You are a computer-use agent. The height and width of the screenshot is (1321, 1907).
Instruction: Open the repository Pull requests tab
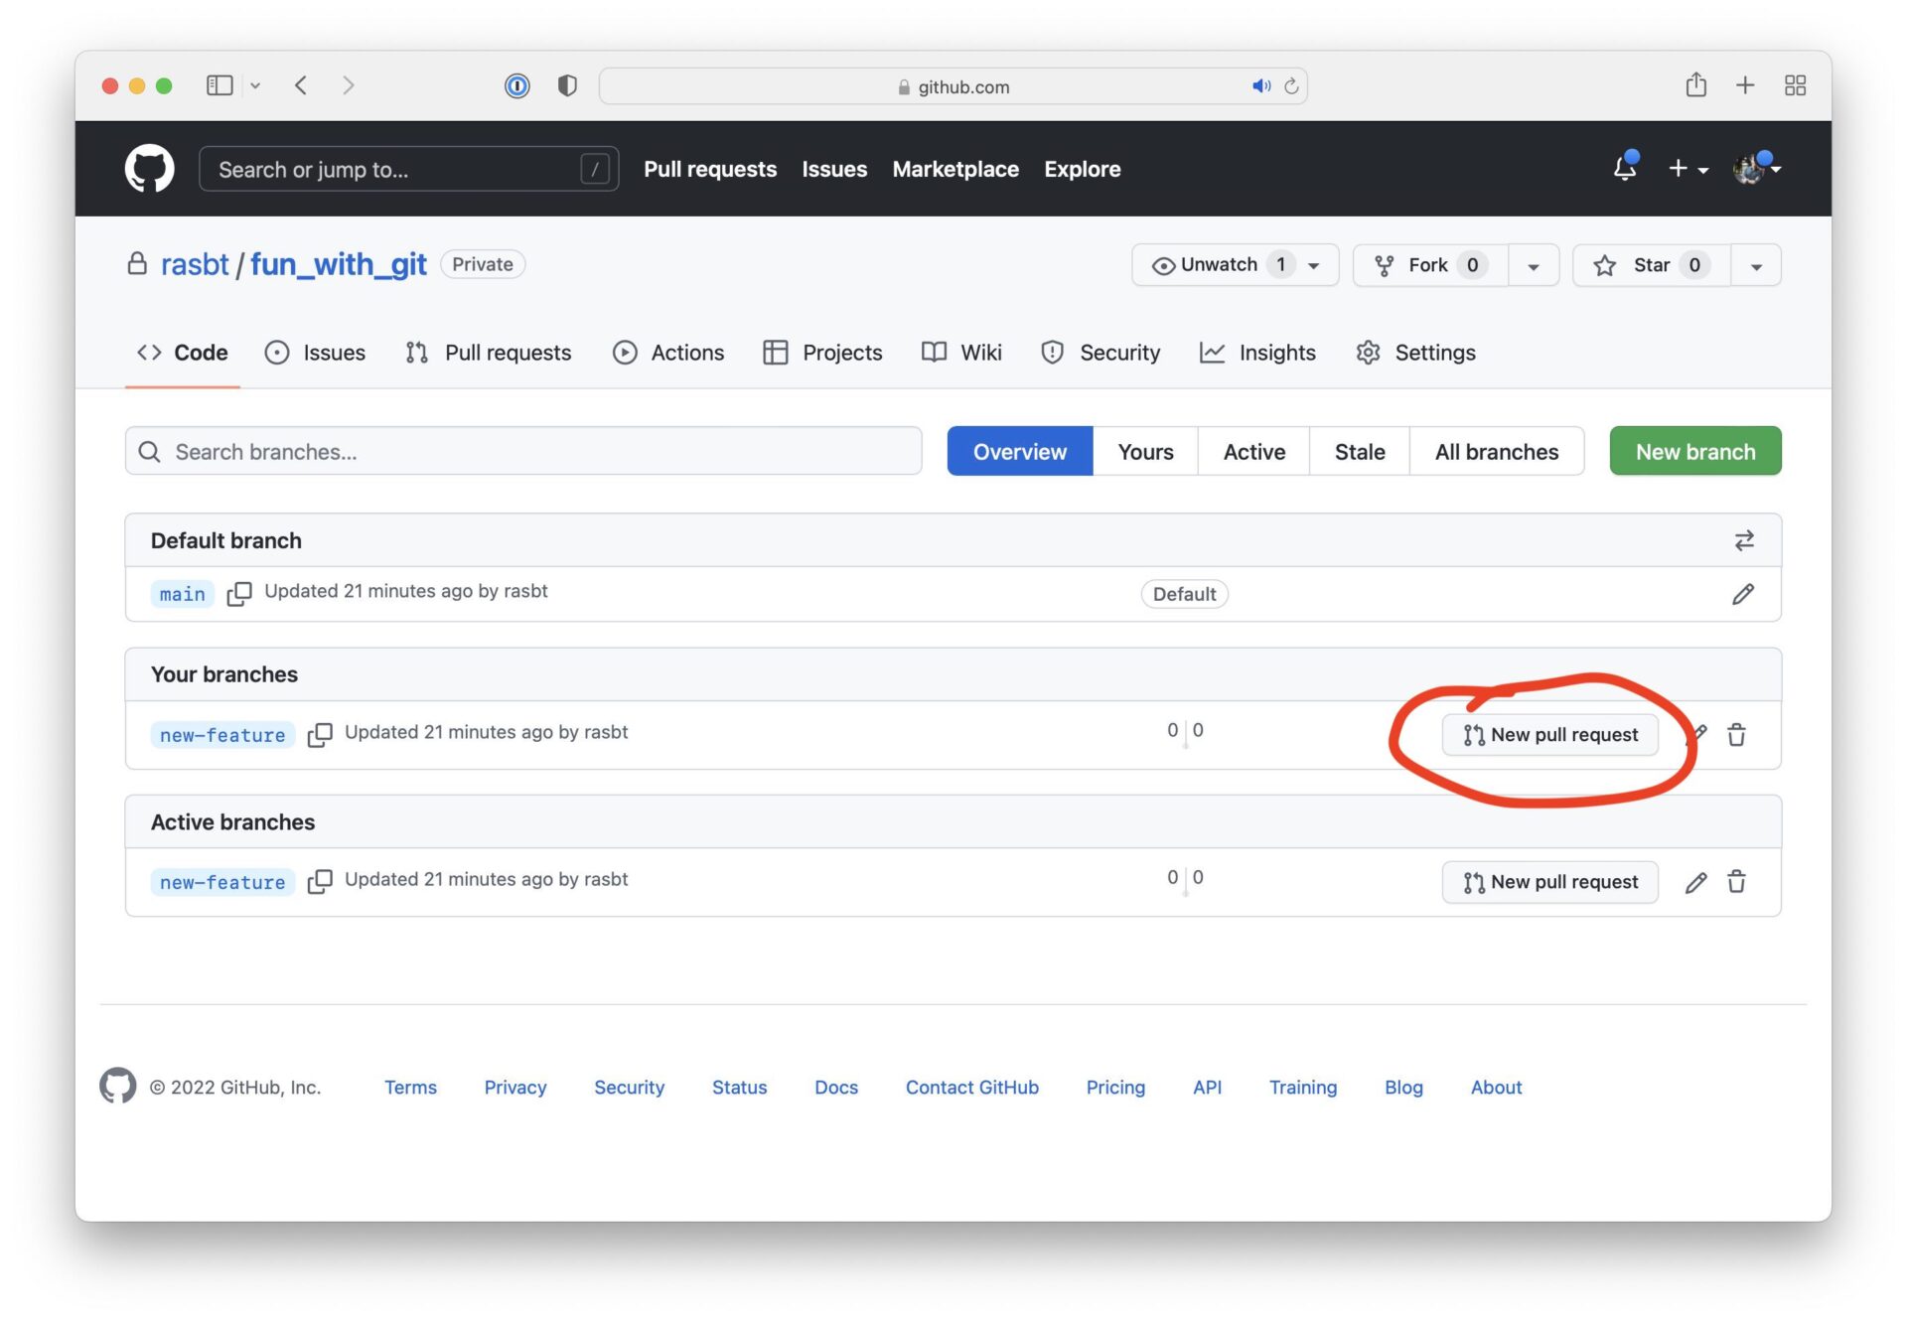[488, 353]
